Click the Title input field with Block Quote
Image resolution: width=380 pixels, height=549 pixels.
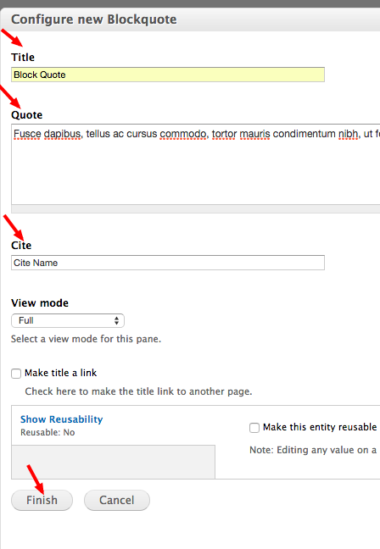pyautogui.click(x=168, y=75)
